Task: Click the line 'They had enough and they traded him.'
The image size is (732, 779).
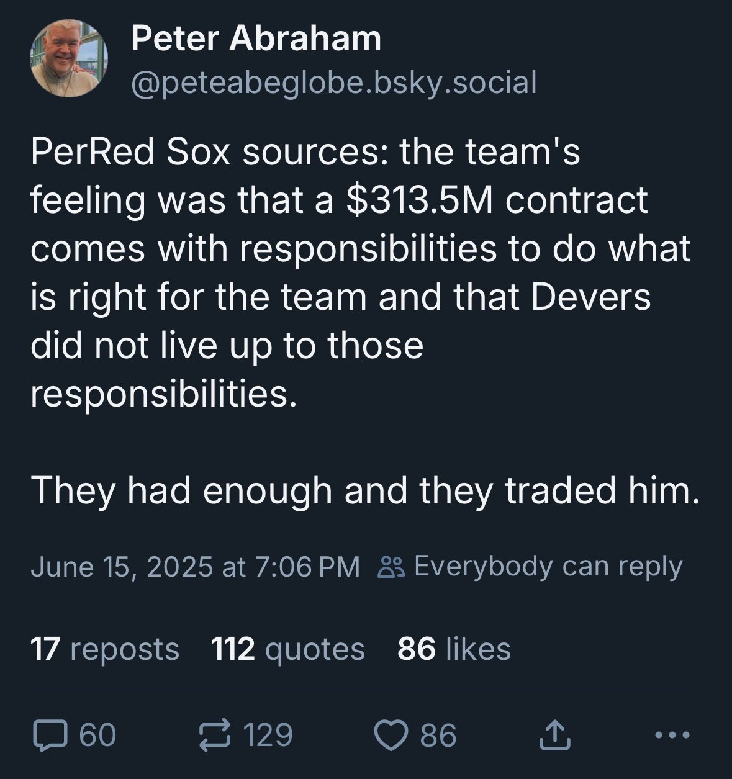Action: pos(365,490)
